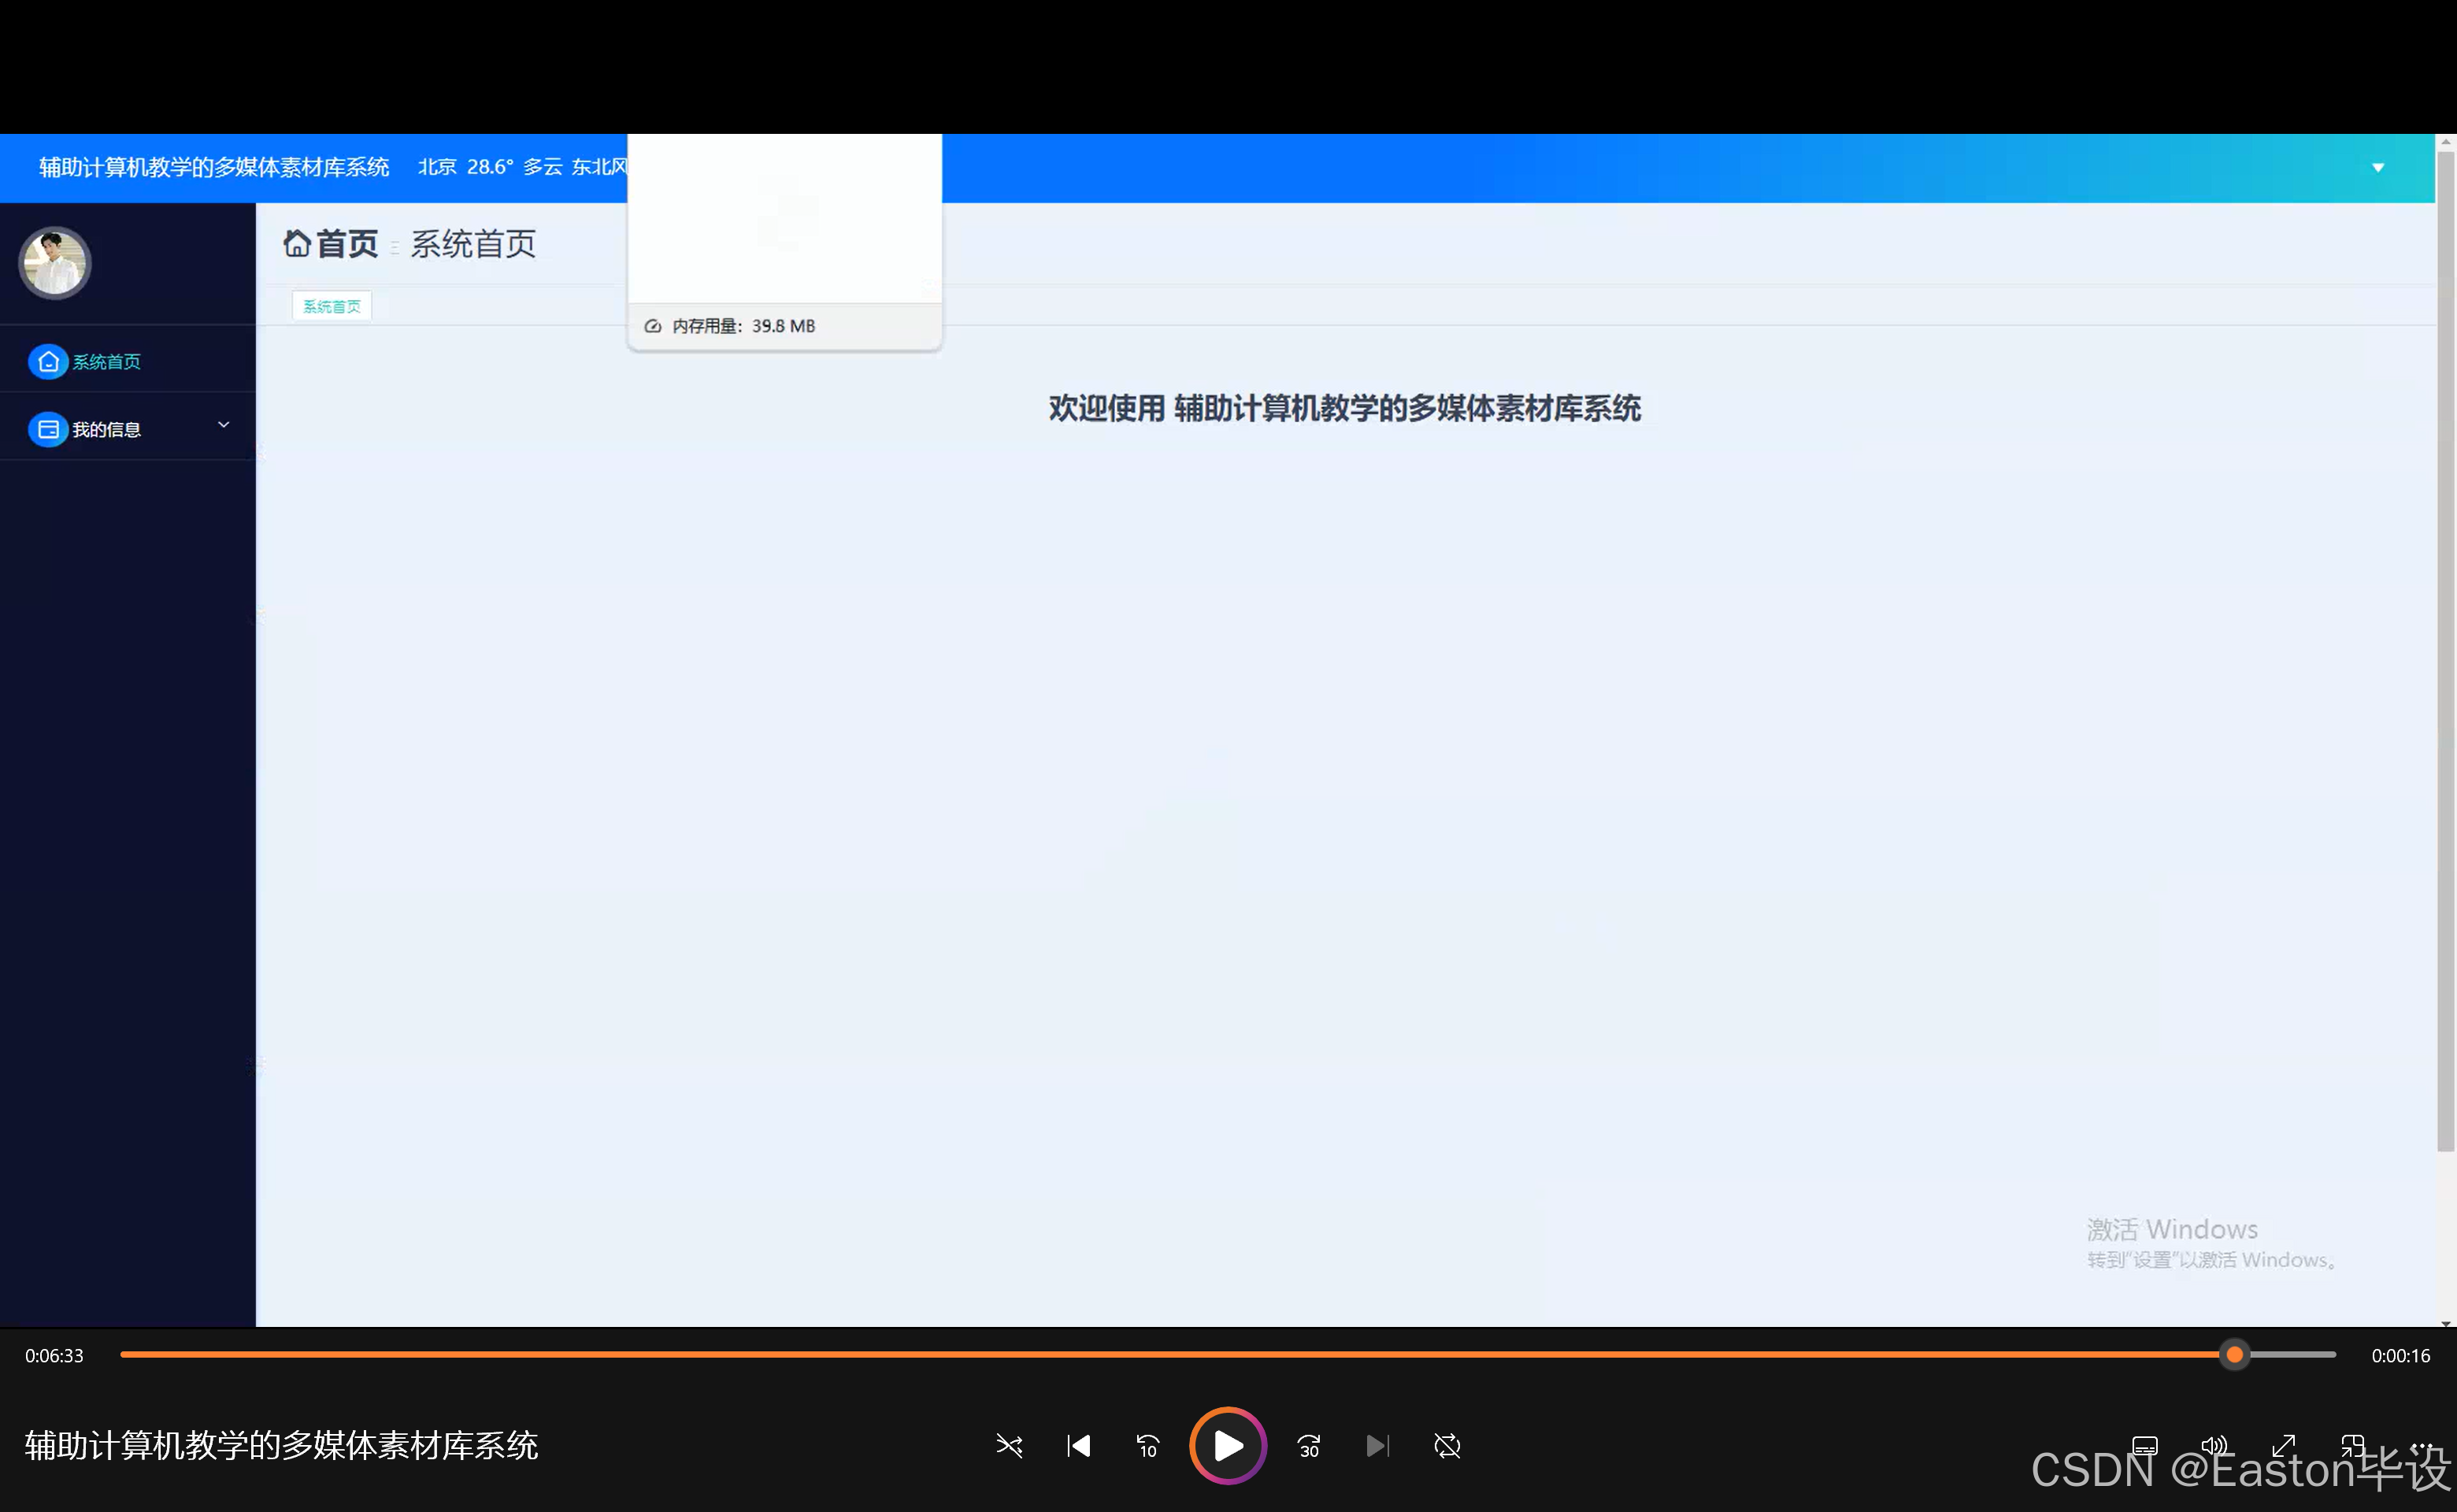Open the dropdown arrow in the blue header
Image resolution: width=2457 pixels, height=1512 pixels.
pyautogui.click(x=2378, y=167)
